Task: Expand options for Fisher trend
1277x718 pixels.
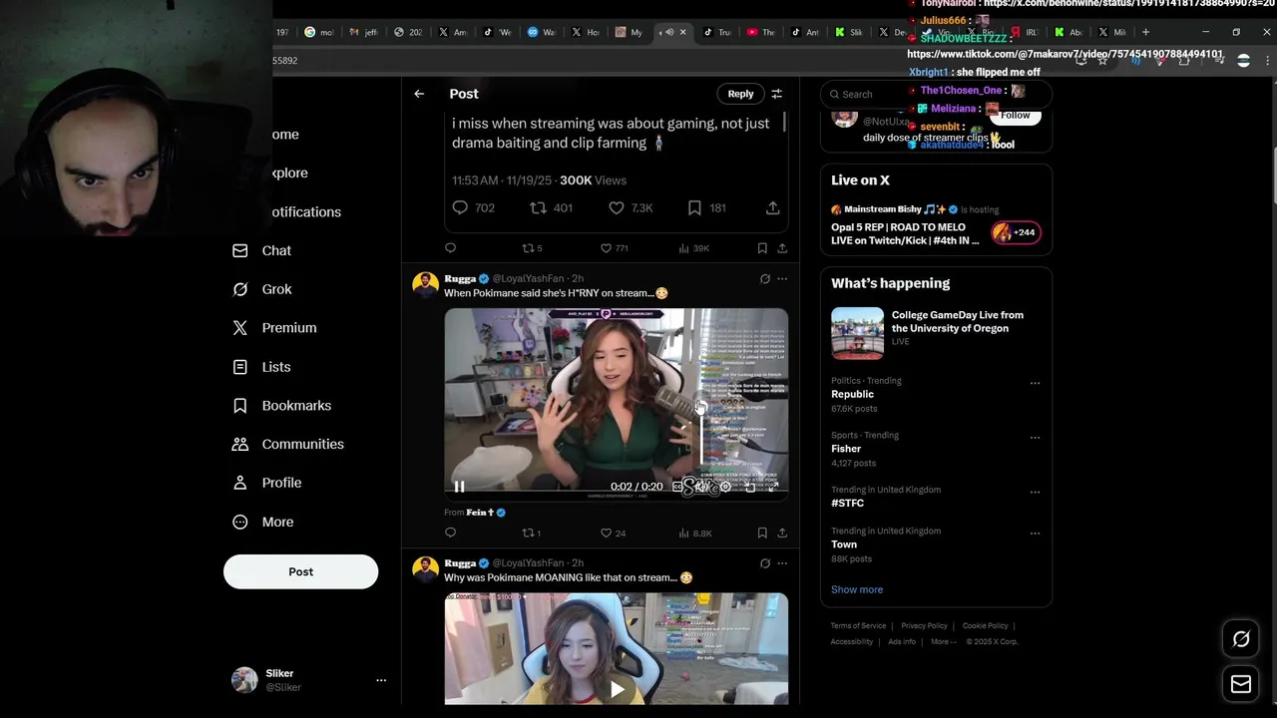Action: click(1035, 438)
